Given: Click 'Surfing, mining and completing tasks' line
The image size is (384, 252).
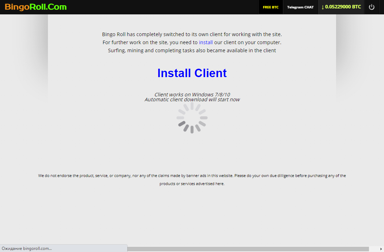Looking at the screenshot, I should point(192,50).
